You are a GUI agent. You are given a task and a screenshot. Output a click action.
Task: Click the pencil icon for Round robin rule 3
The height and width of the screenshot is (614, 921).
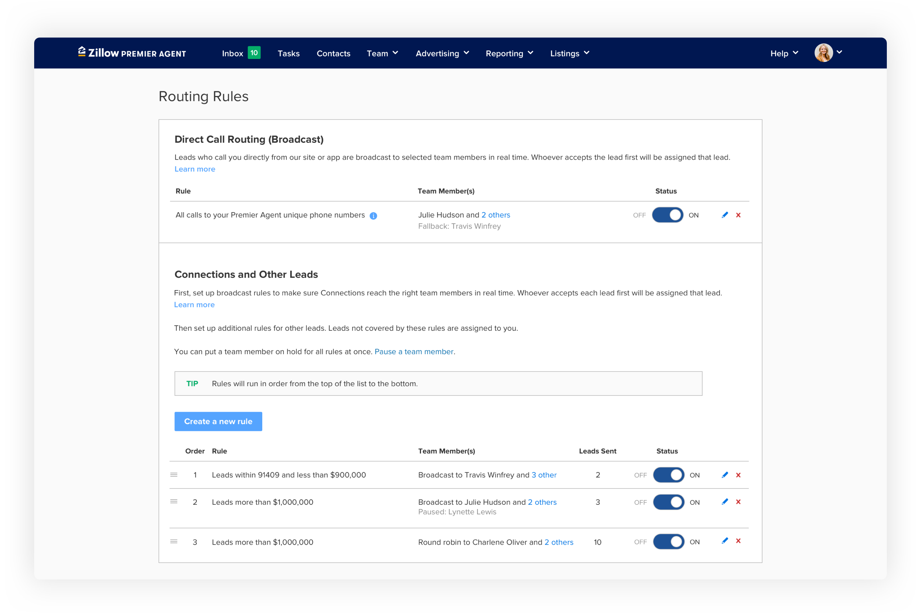click(x=725, y=541)
